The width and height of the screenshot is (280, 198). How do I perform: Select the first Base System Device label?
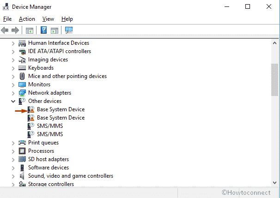pyautogui.click(x=61, y=109)
